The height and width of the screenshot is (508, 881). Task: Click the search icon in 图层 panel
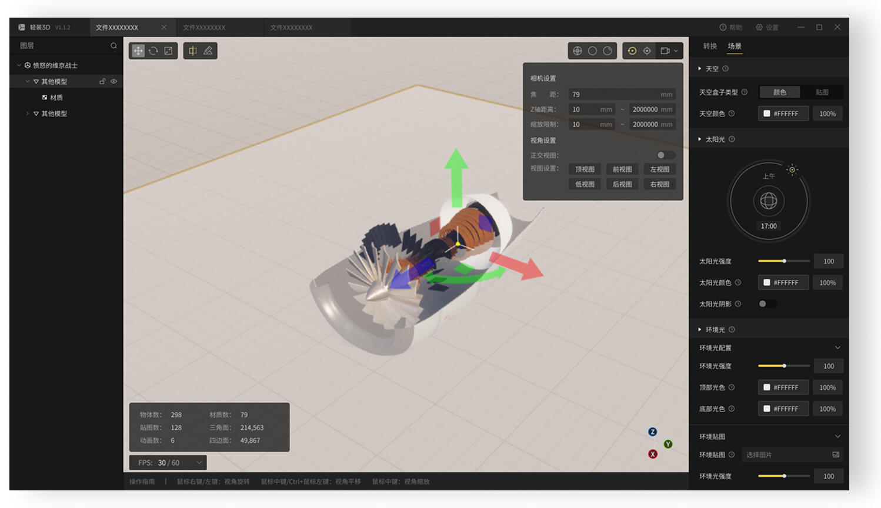point(114,46)
